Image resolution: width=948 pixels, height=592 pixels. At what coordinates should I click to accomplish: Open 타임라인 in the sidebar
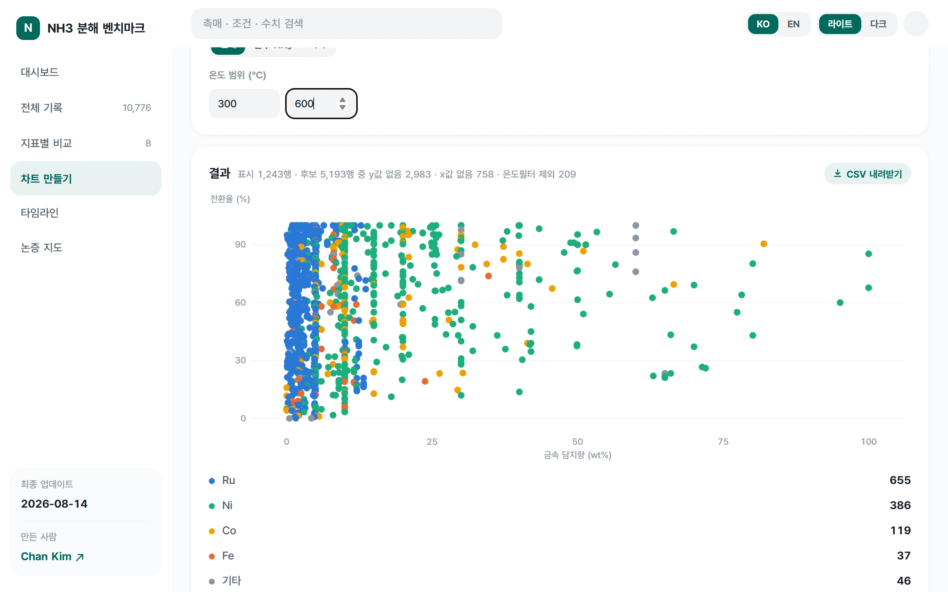click(x=86, y=213)
